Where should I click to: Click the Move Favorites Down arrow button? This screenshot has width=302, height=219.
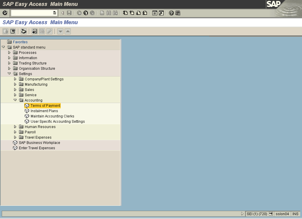point(60,31)
